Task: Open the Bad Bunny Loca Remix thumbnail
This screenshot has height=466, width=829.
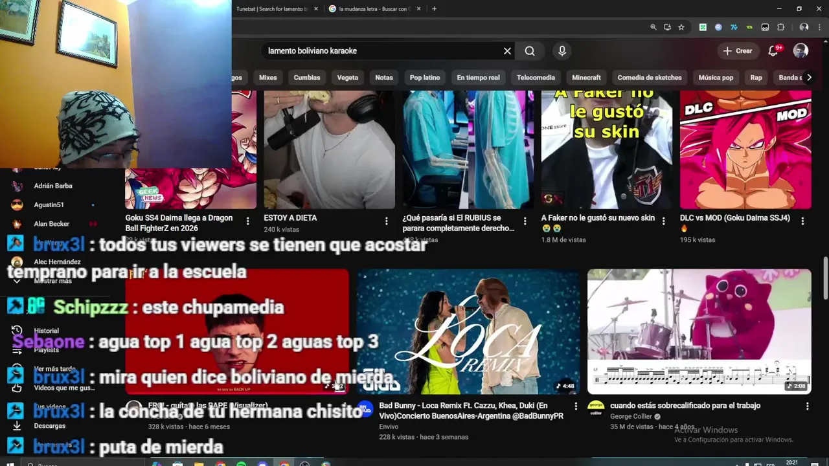Action: click(468, 331)
